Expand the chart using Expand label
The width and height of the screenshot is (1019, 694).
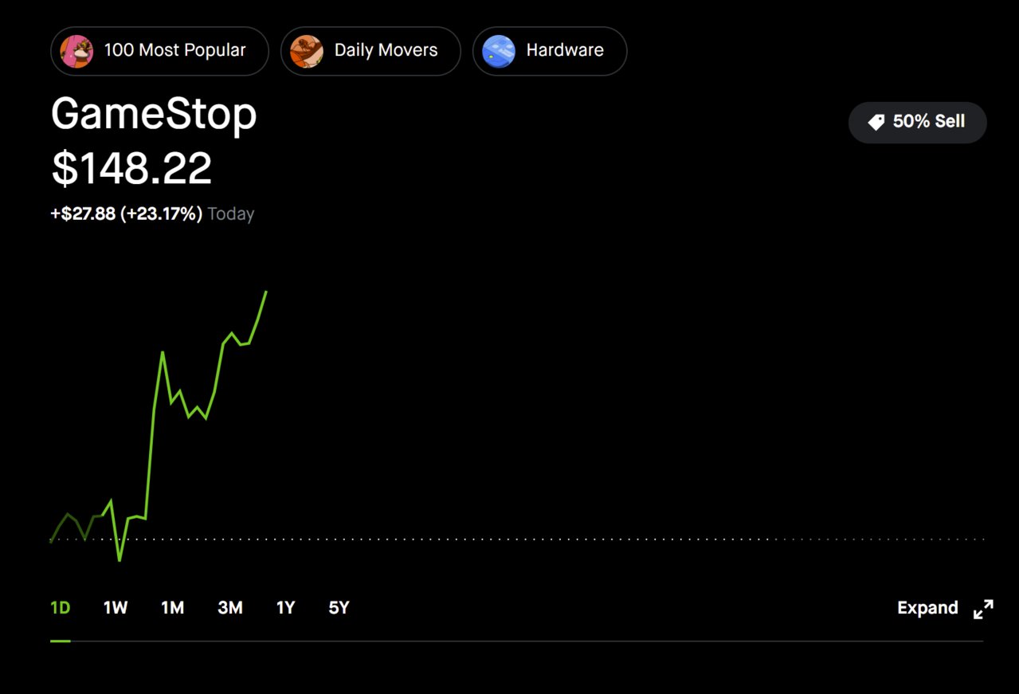pyautogui.click(x=927, y=608)
